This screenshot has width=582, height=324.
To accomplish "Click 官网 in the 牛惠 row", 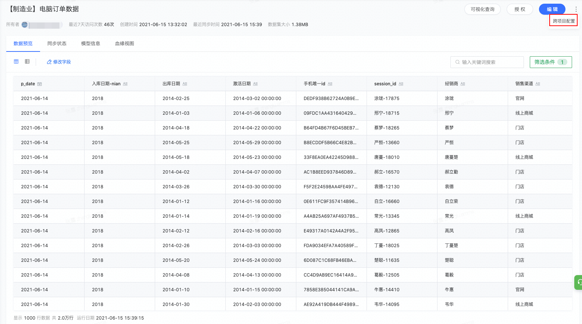I will 520,290.
